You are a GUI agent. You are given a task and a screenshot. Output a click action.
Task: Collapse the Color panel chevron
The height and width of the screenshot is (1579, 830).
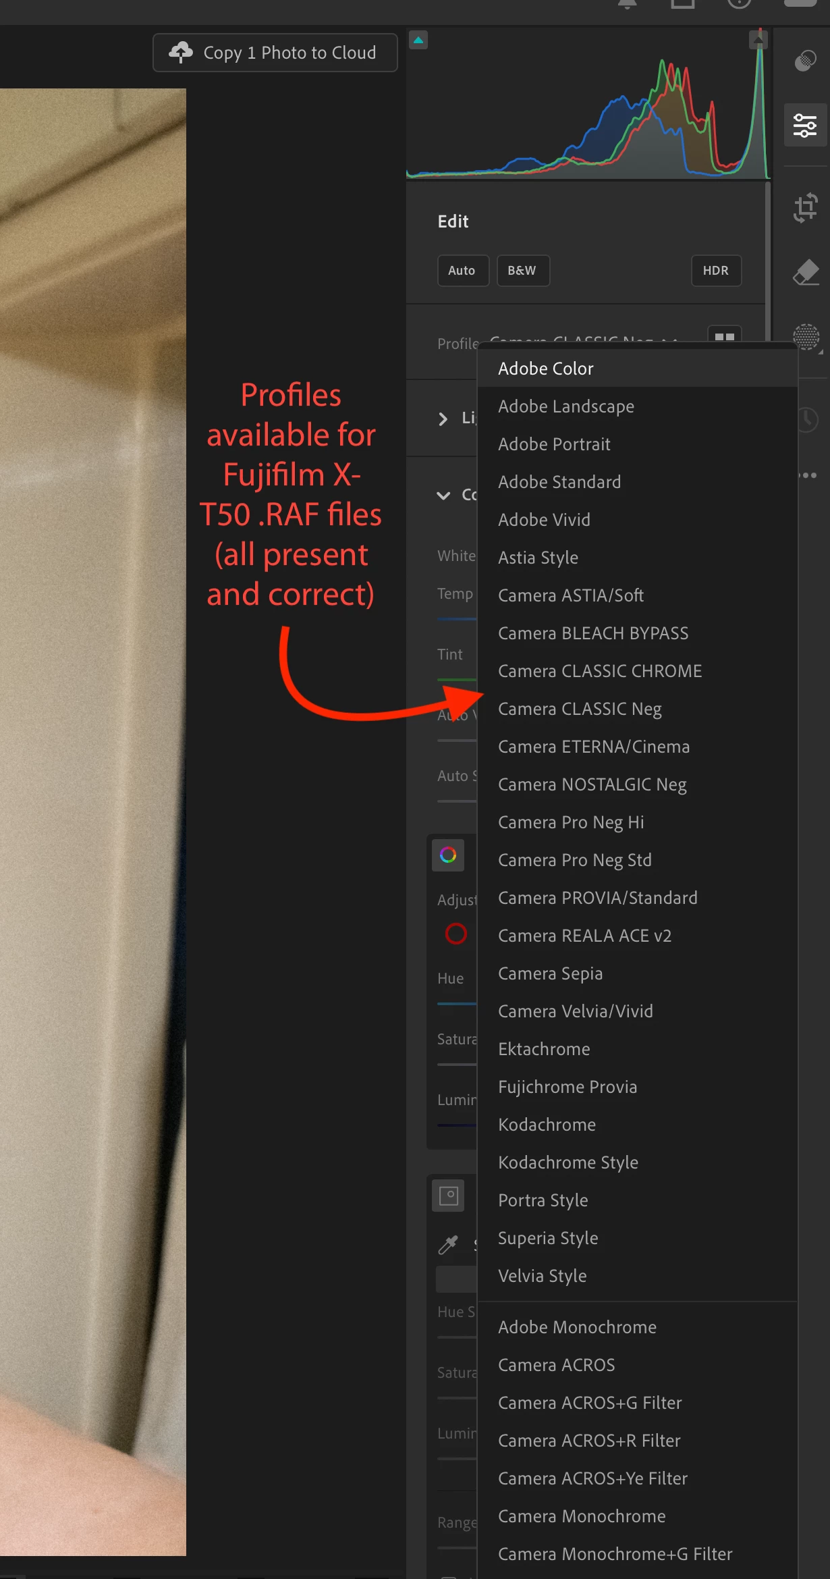(x=443, y=496)
